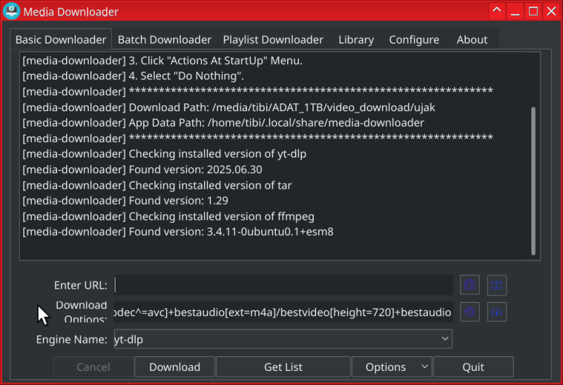Click 'Checking installed version of yt-dlp' line
Image resolution: width=563 pixels, height=385 pixels.
(165, 153)
